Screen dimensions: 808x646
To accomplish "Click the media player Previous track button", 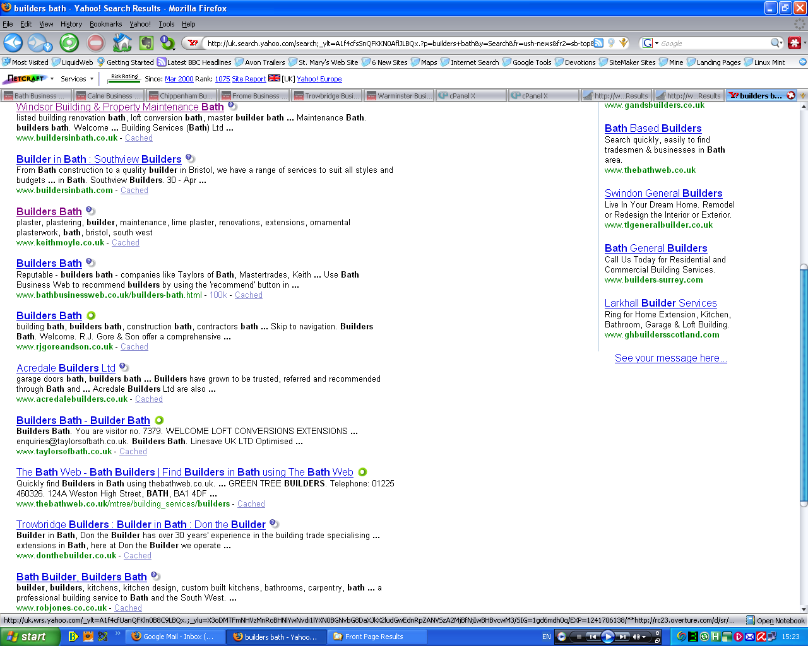I will 592,637.
